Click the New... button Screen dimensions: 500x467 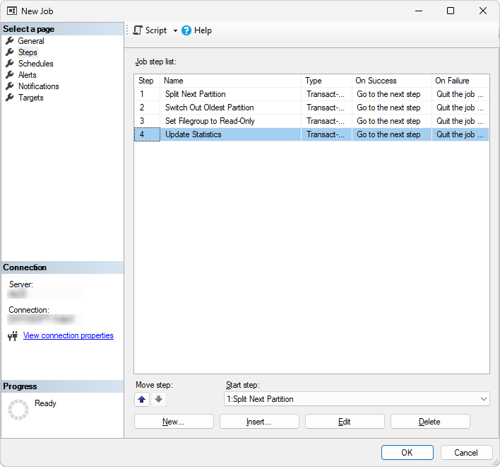pyautogui.click(x=174, y=422)
